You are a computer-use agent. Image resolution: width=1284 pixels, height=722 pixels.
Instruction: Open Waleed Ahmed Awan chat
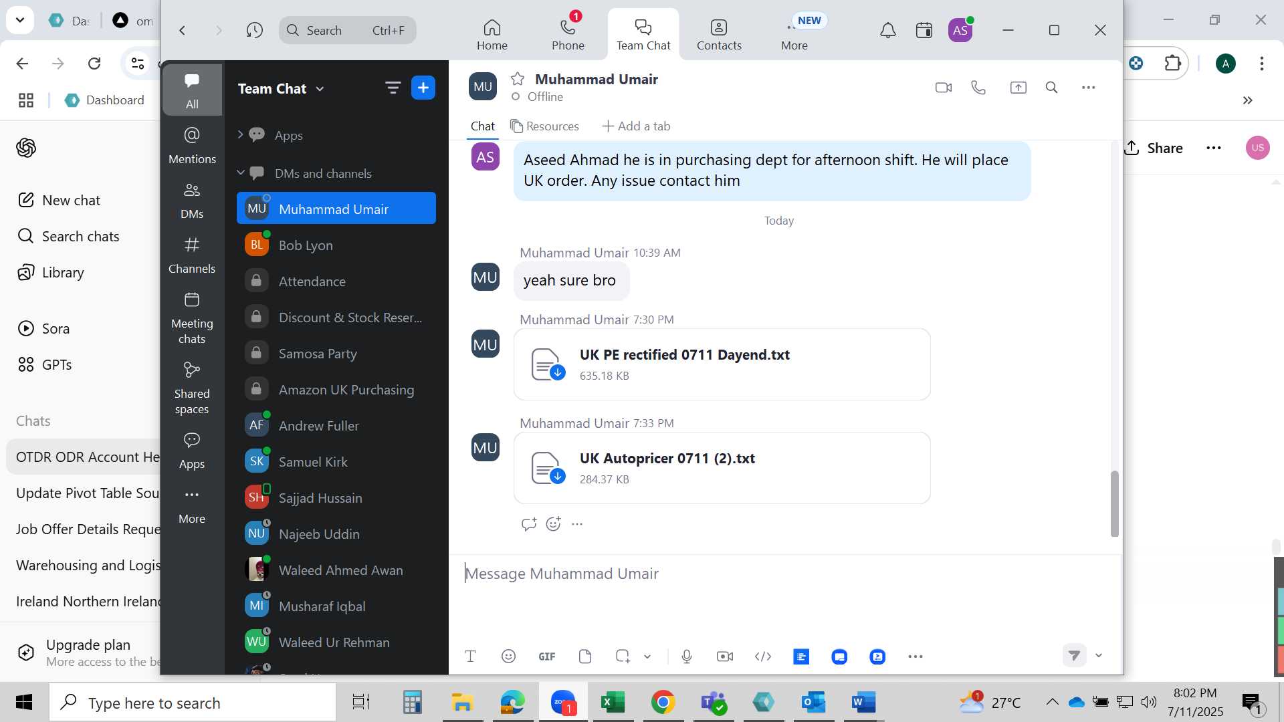(336, 570)
